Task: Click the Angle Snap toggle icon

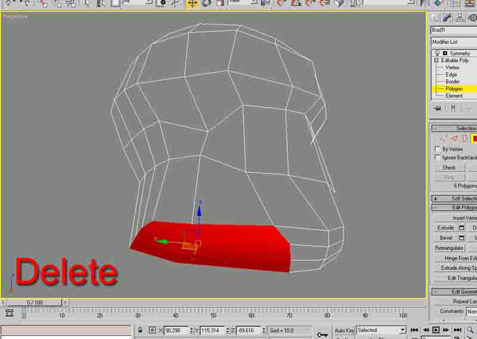Action: (x=296, y=4)
